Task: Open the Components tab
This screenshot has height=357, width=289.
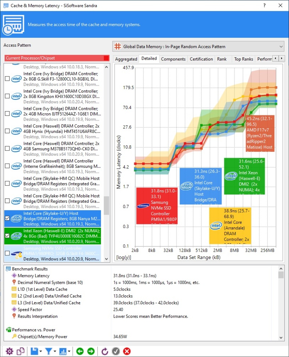Action: click(173, 59)
